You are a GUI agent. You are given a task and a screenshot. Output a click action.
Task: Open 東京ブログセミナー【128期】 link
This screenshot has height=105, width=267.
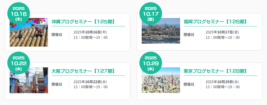tap(215, 71)
